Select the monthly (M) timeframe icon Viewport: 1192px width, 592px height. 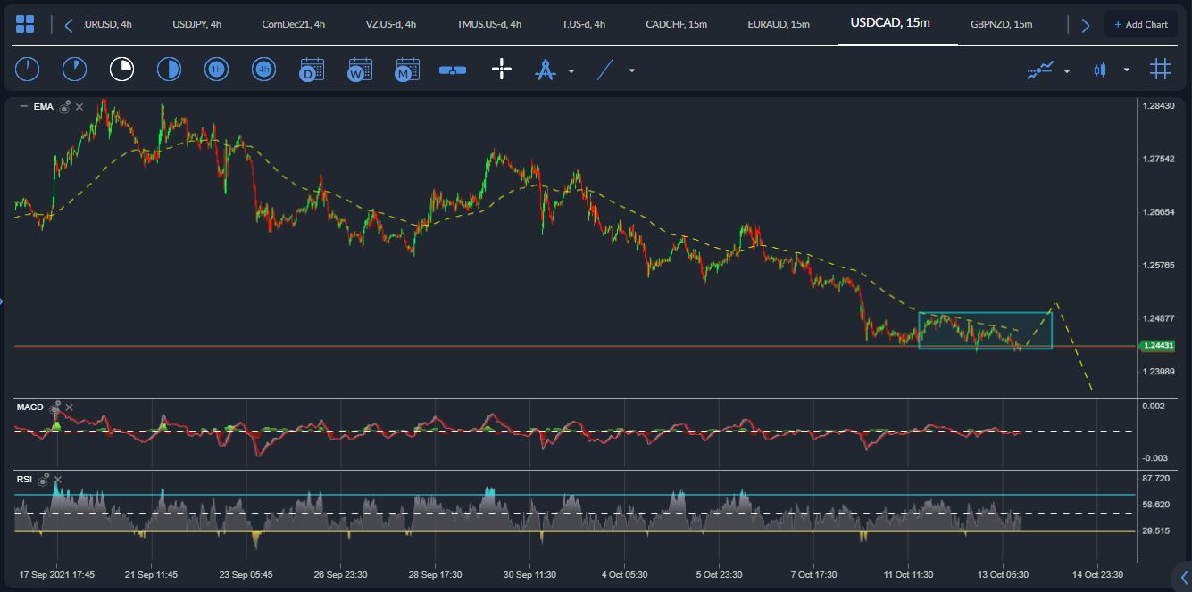coord(407,69)
